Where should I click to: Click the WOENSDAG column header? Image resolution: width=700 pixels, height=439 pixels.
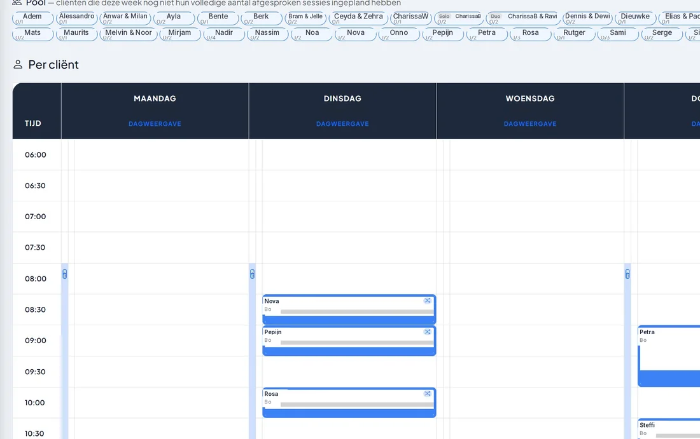click(x=530, y=98)
